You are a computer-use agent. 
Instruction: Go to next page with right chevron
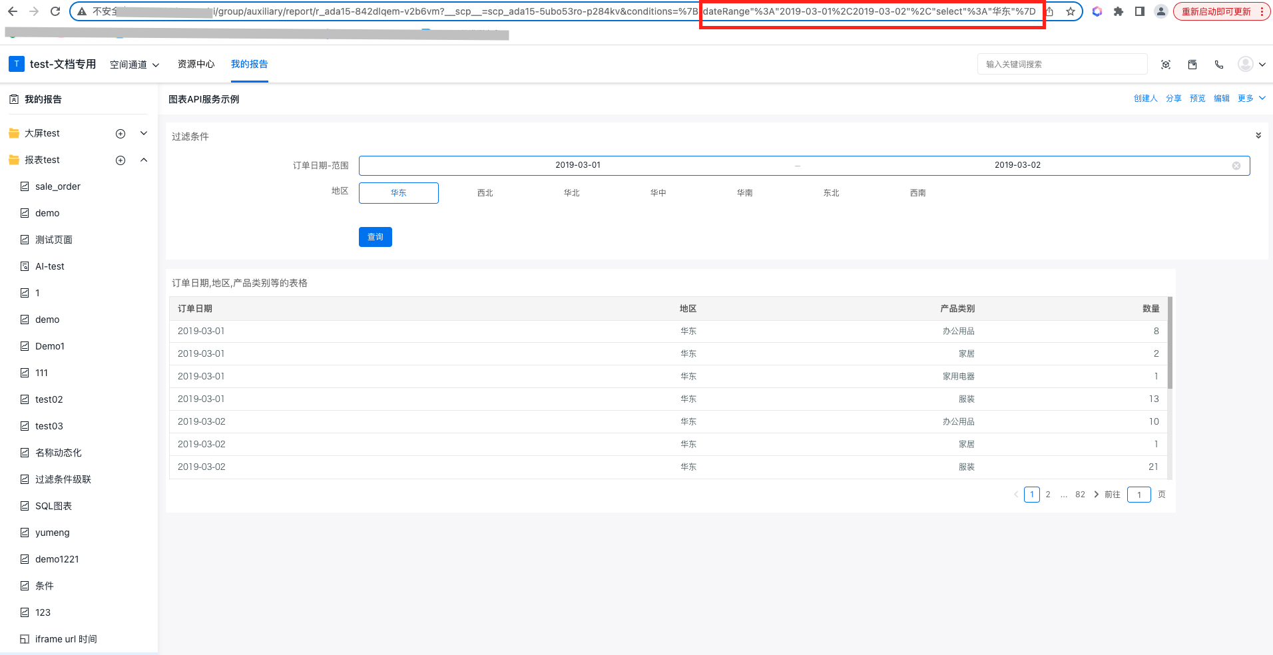(1097, 495)
